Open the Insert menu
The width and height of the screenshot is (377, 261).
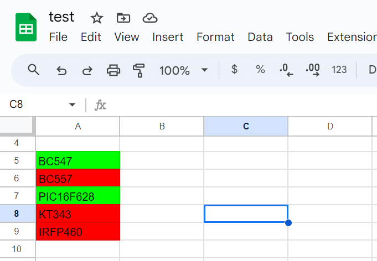tap(168, 37)
